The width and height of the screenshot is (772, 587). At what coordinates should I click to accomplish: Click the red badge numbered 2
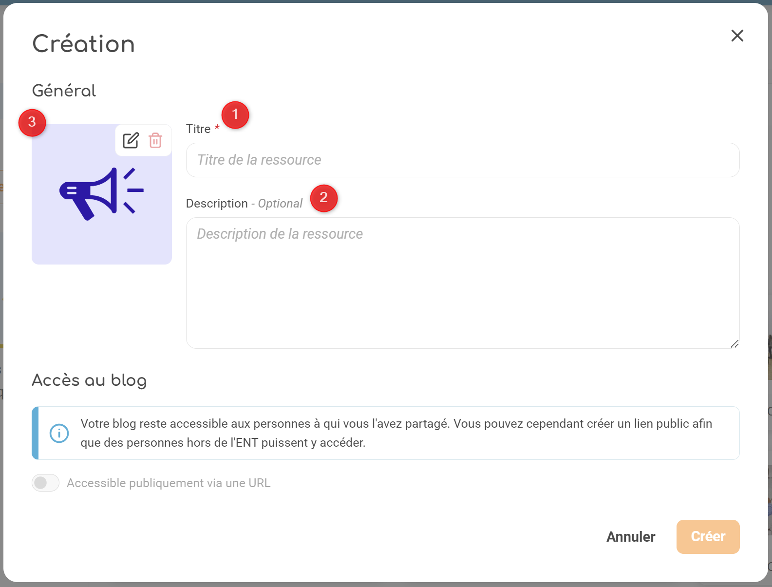[323, 198]
